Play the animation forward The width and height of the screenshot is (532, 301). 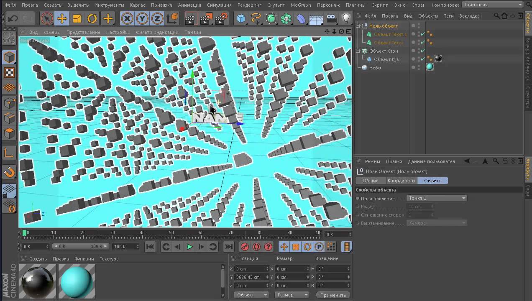tap(189, 247)
